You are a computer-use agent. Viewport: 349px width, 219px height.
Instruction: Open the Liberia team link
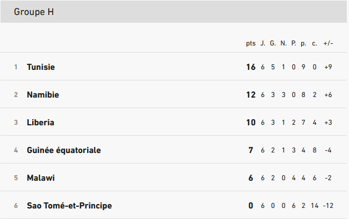pos(41,123)
